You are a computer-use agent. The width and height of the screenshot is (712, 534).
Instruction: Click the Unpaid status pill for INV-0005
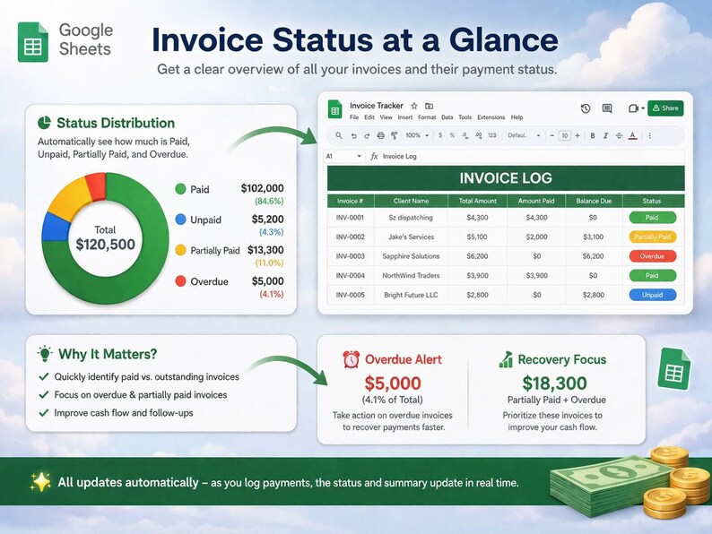pos(652,295)
